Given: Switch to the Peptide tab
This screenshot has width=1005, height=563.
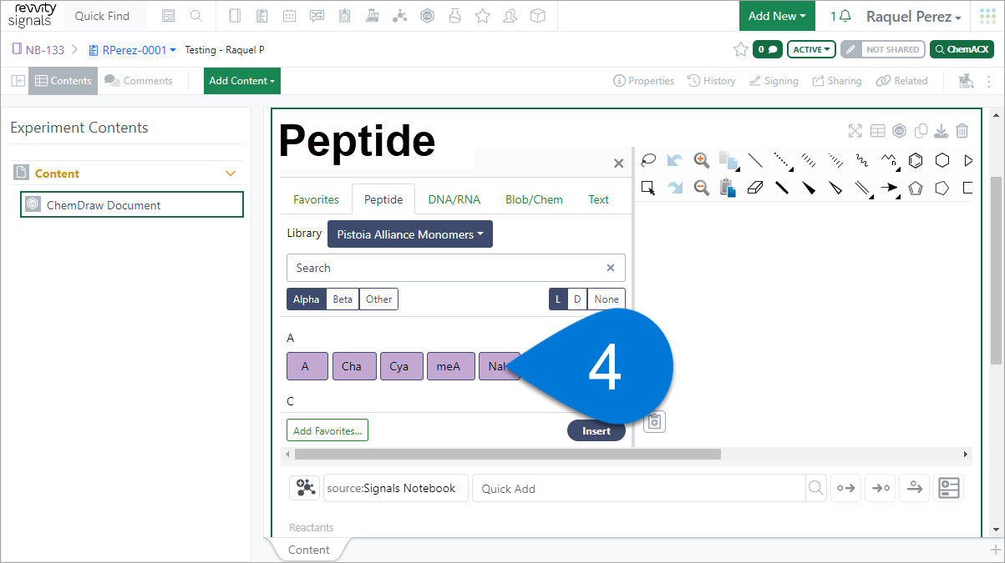Looking at the screenshot, I should point(383,199).
